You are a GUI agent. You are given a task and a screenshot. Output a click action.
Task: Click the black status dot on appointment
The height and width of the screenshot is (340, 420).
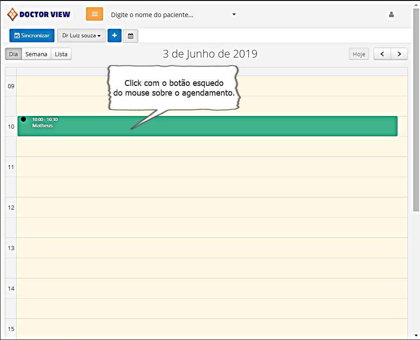(23, 119)
